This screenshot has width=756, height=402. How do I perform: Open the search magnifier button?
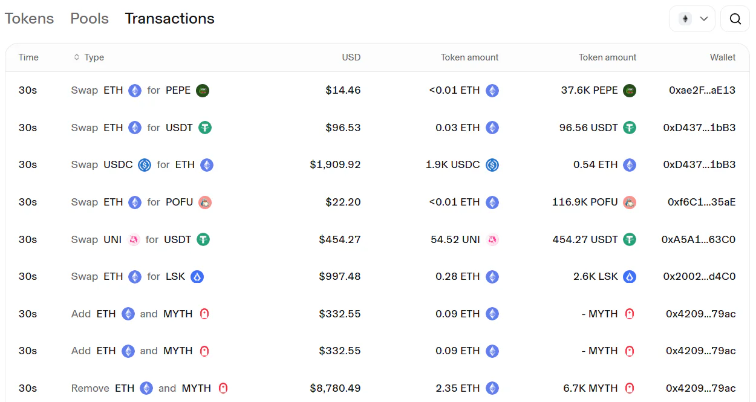pos(735,19)
